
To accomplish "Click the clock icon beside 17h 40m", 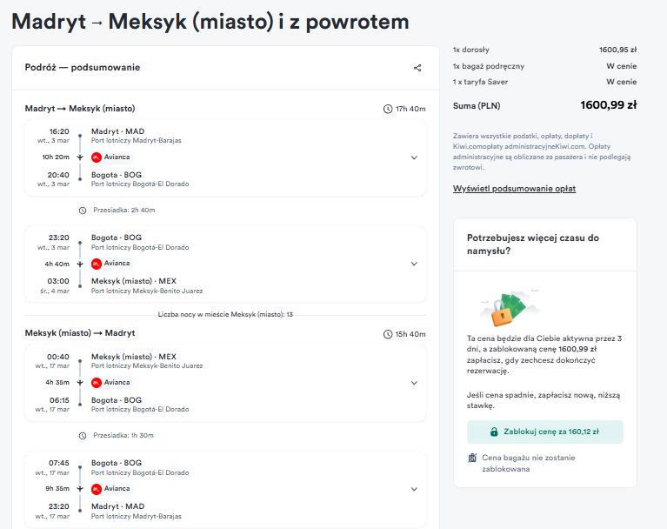I will point(388,109).
